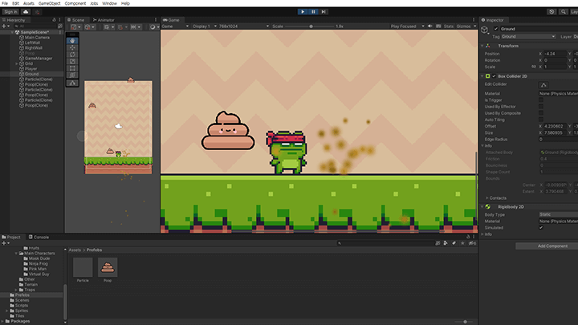This screenshot has height=325, width=578.
Task: Toggle the Ground object active checkbox
Action: (496, 29)
